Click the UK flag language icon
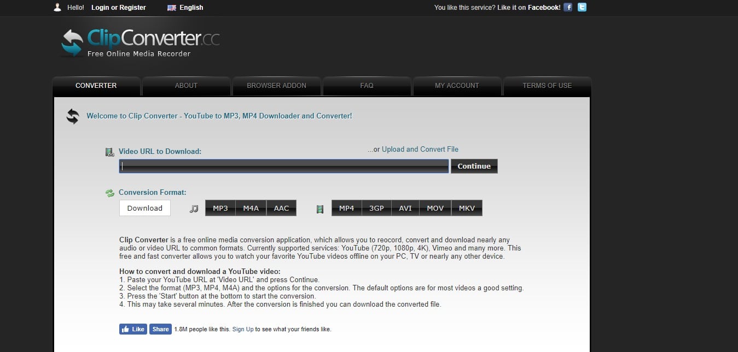Screen dimensions: 738x352 172,8
